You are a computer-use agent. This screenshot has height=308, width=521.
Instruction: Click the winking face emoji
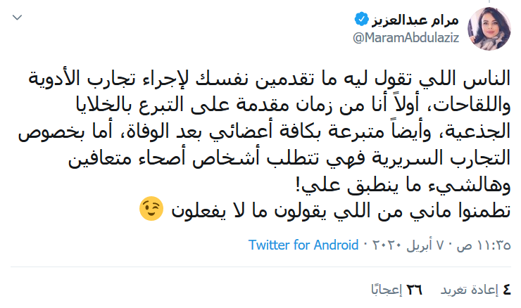[151, 209]
